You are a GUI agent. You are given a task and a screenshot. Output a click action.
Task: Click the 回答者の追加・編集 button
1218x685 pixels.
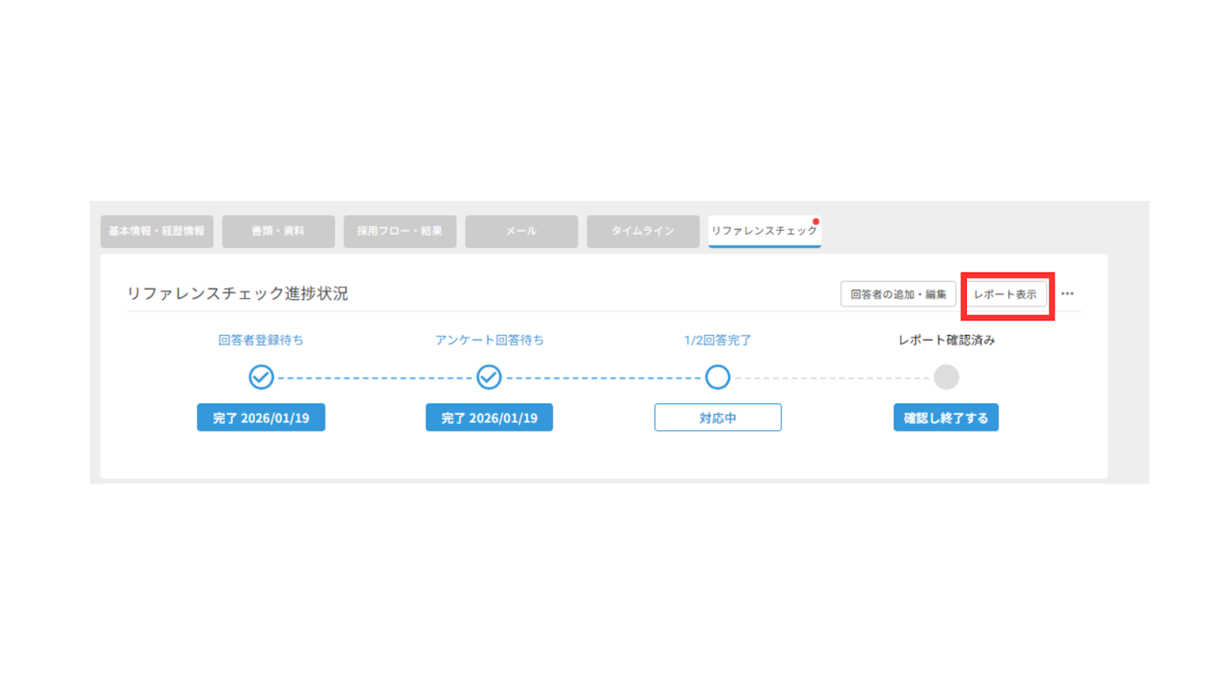[898, 295]
